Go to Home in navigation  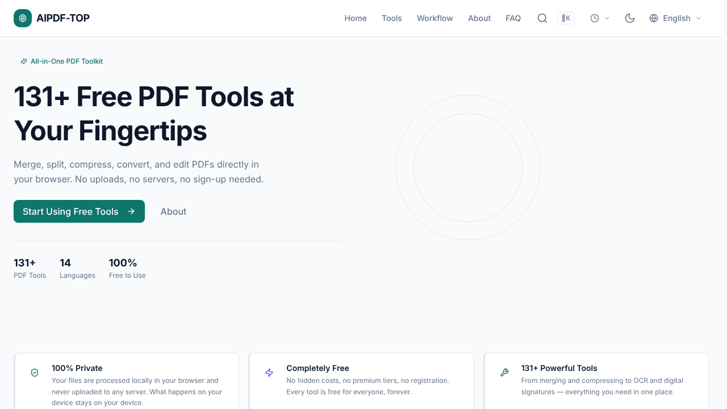pos(356,18)
